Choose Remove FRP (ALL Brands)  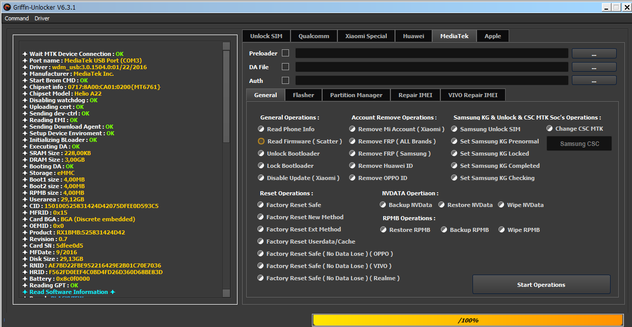pyautogui.click(x=392, y=141)
